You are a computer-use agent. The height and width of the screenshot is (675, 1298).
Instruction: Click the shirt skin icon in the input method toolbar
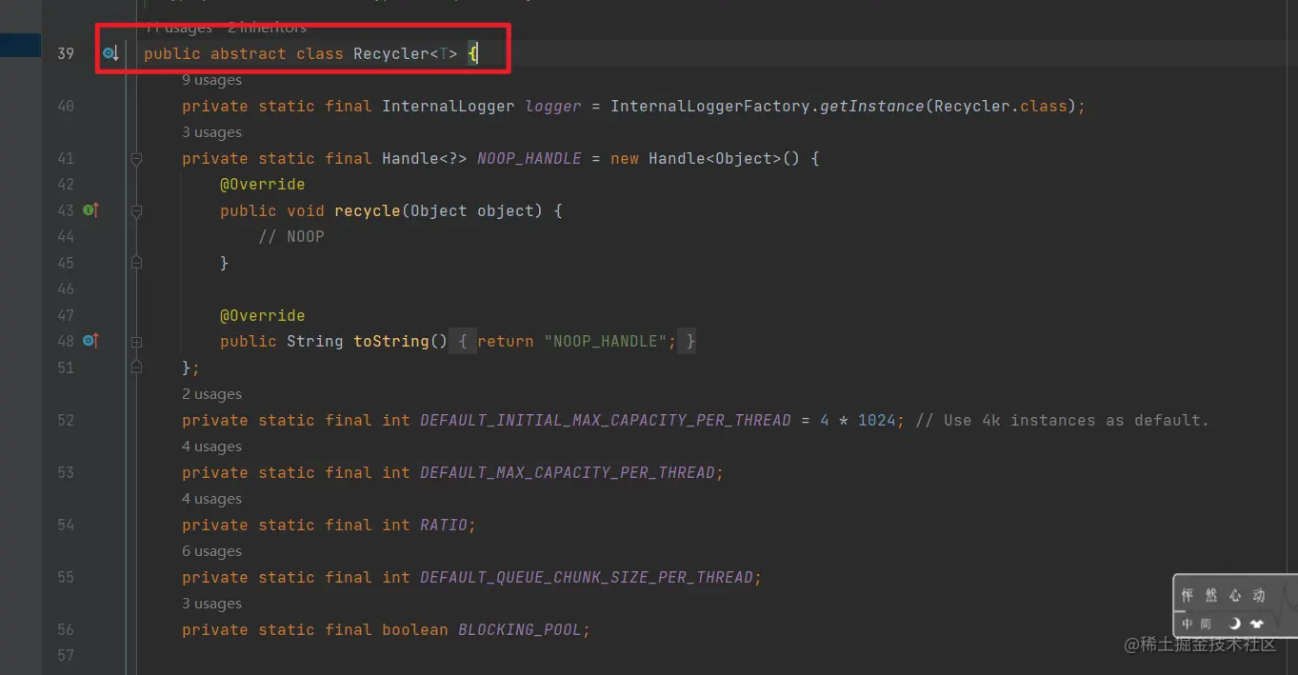coord(1257,624)
